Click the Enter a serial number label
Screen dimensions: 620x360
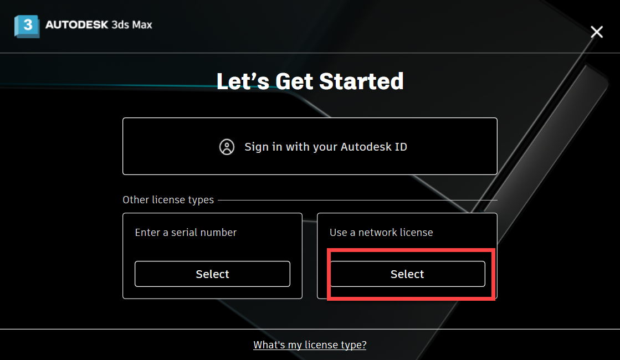[x=186, y=233]
